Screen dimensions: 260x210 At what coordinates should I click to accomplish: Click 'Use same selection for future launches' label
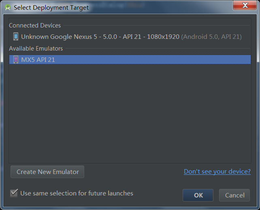pyautogui.click(x=77, y=193)
